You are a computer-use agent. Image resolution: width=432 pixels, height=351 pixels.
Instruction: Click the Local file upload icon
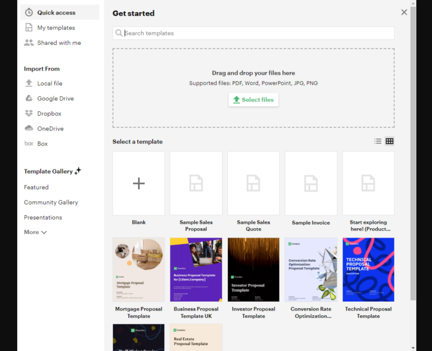coord(29,83)
